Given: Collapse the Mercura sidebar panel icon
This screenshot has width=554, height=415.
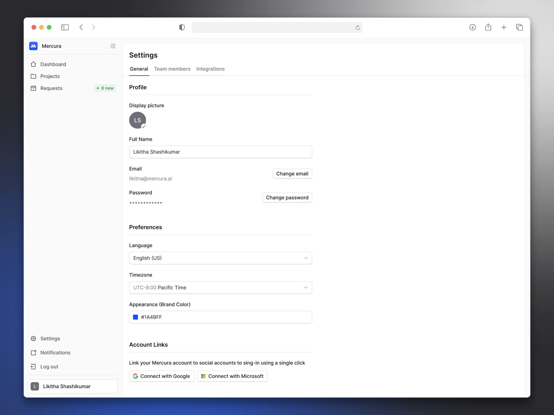Looking at the screenshot, I should click(113, 46).
